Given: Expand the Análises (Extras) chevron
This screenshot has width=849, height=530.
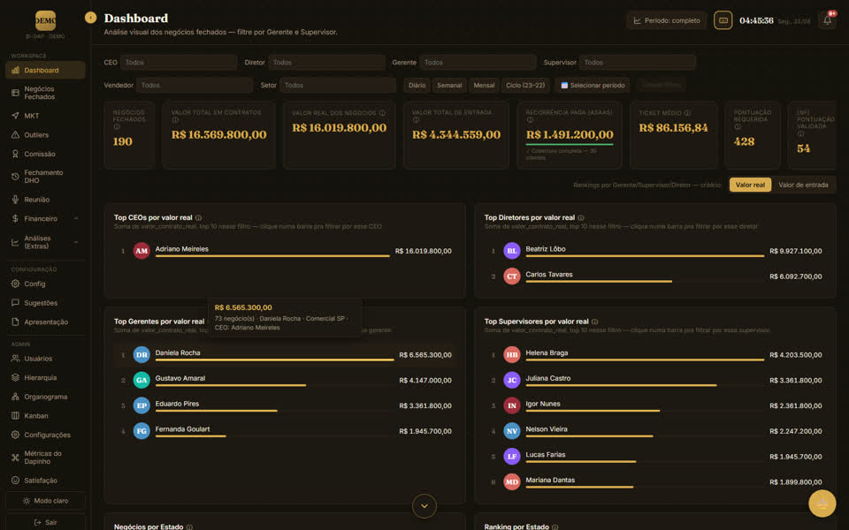Looking at the screenshot, I should click(x=76, y=242).
